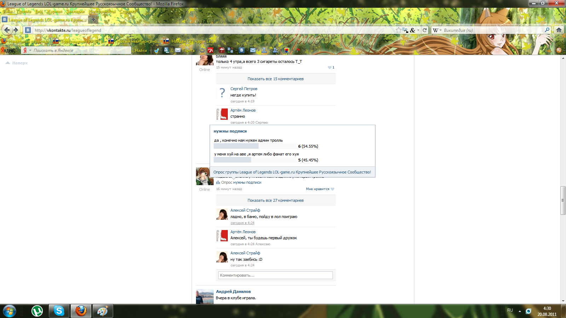Open the Журнал menu
This screenshot has height=318, width=566.
[x=55, y=11]
